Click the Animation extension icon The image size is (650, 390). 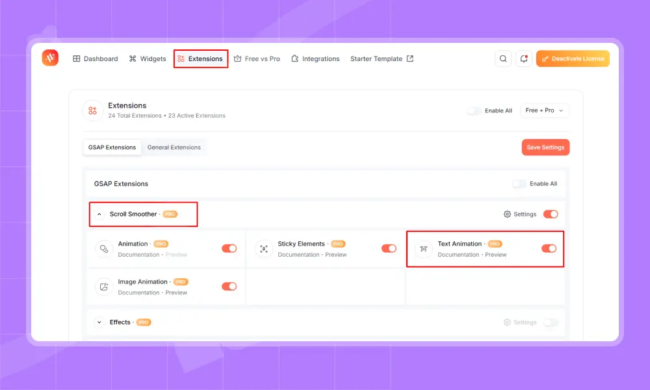(x=103, y=249)
